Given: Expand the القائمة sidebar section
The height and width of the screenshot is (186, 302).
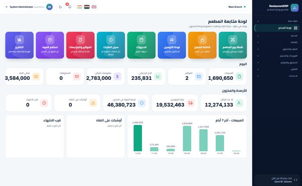Looking at the screenshot, I should coord(277,42).
